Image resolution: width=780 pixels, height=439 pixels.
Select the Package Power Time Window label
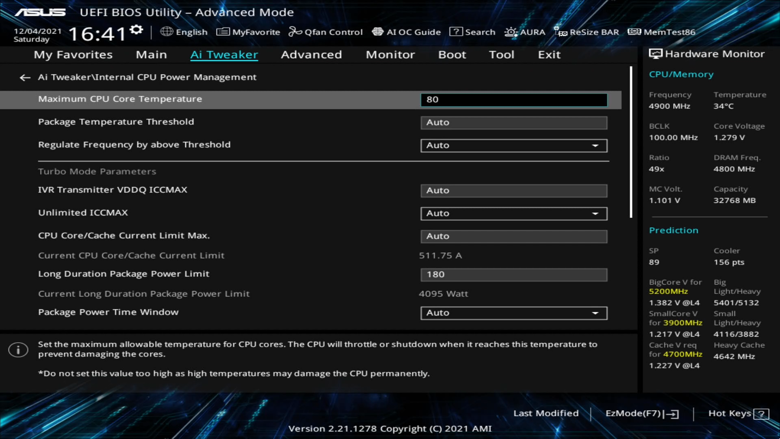click(108, 312)
